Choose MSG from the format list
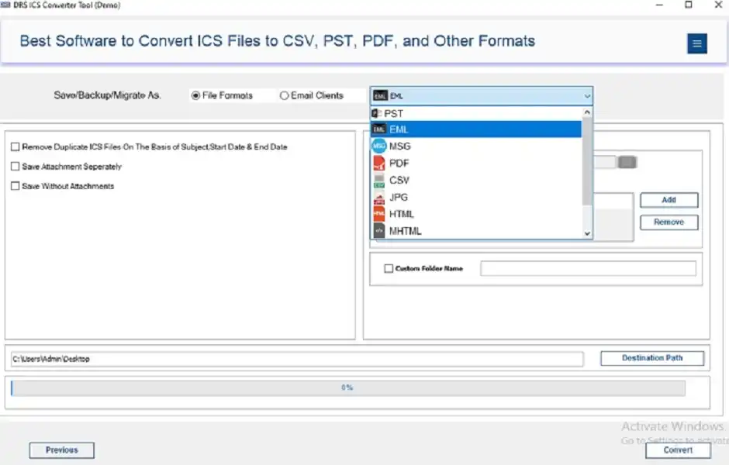 476,146
